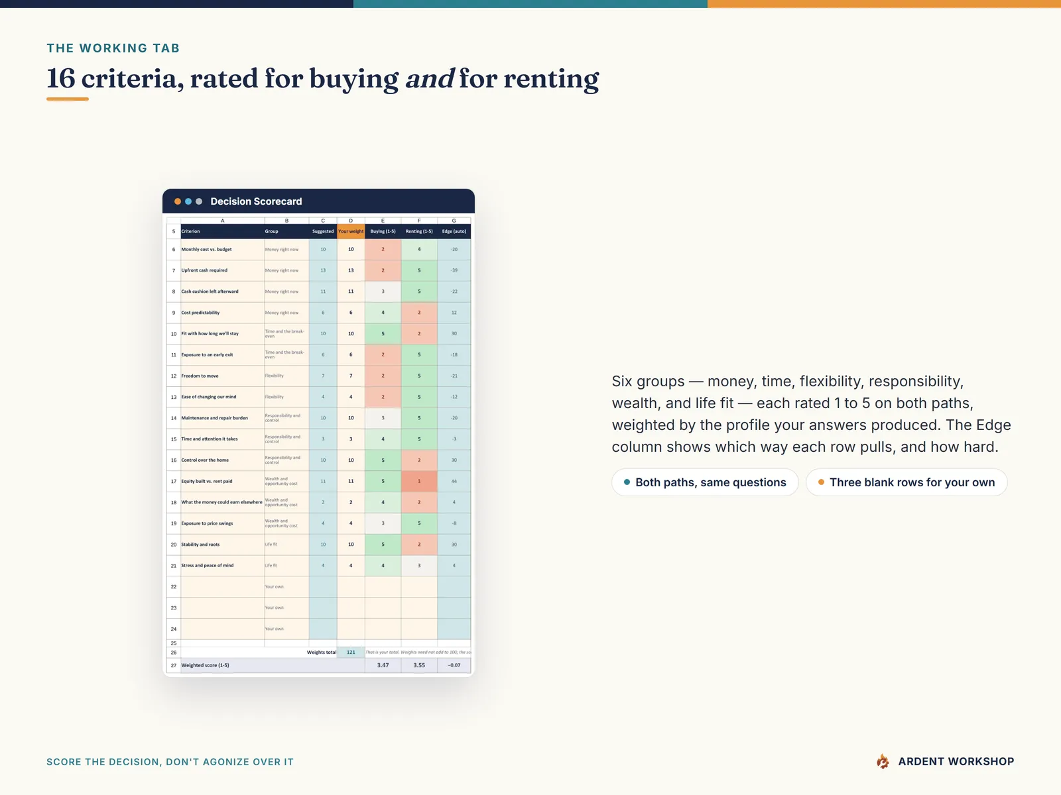Click the 'Your own' group cell in row 22
This screenshot has width=1061, height=795.
(286, 587)
